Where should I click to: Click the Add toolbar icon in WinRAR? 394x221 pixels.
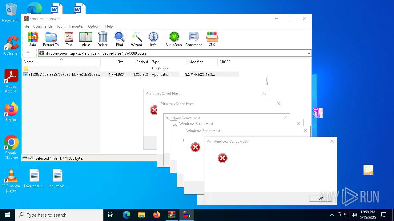(x=33, y=39)
